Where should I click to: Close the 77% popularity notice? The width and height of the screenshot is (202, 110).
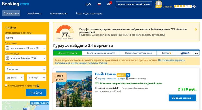(196, 29)
